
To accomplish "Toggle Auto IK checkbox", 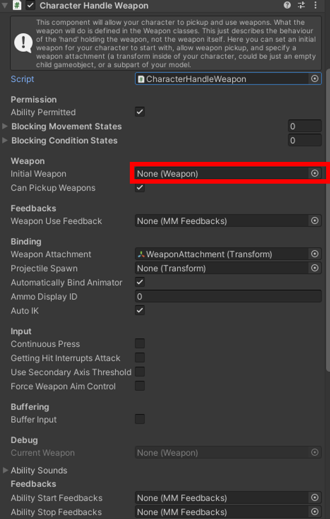I will pos(140,310).
